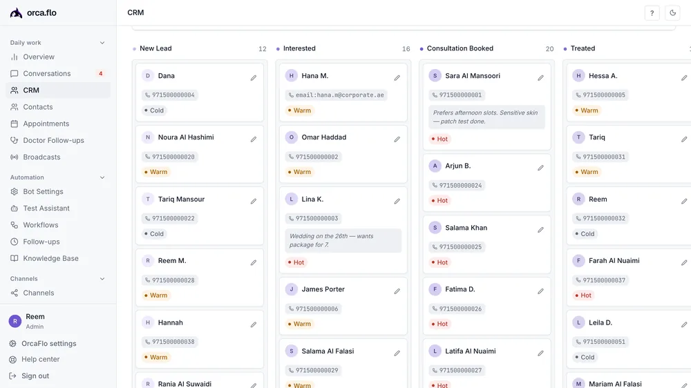This screenshot has height=388, width=691.
Task: Click Hot tag on Arjun B.
Action: 439,200
